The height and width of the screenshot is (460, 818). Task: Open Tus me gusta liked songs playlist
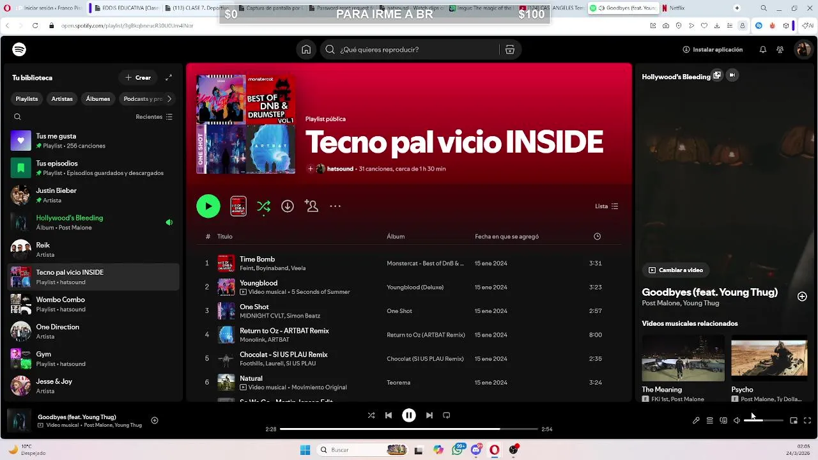pos(93,141)
